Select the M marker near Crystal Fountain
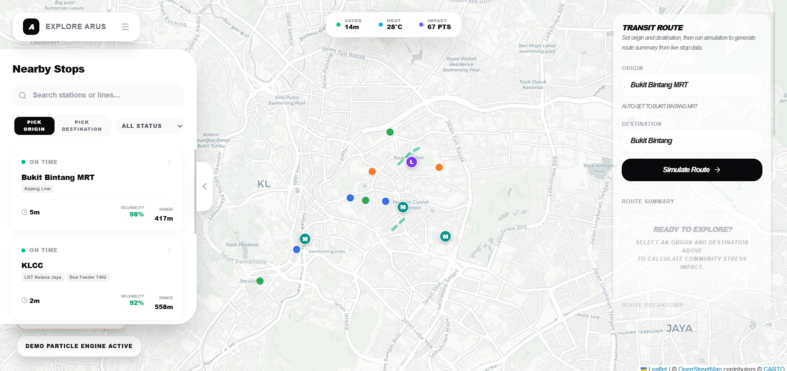Viewport: 787px width, 371px height. (403, 207)
